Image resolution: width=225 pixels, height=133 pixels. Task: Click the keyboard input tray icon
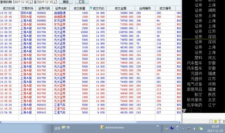pos(167,128)
